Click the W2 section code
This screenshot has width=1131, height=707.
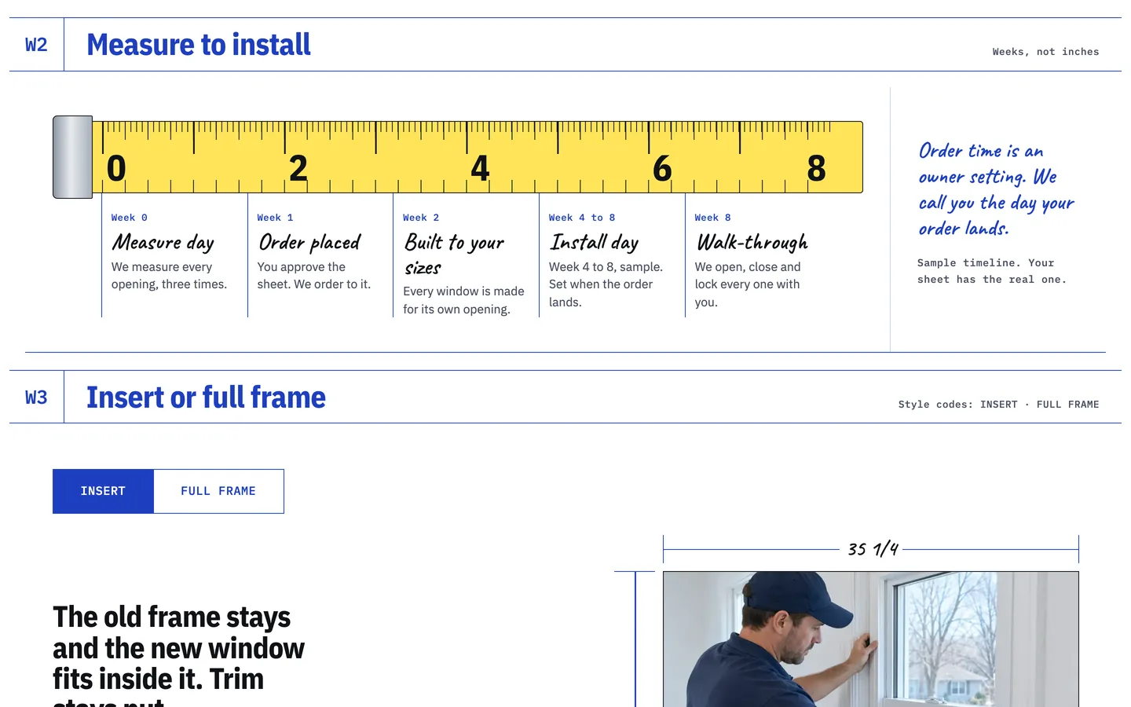tap(36, 45)
